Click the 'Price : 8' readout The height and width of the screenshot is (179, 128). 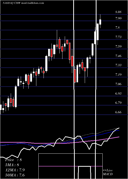pyautogui.click(x=13, y=160)
